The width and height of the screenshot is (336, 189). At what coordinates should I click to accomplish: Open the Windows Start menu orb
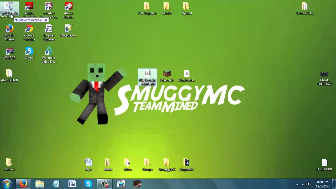coord(7,184)
